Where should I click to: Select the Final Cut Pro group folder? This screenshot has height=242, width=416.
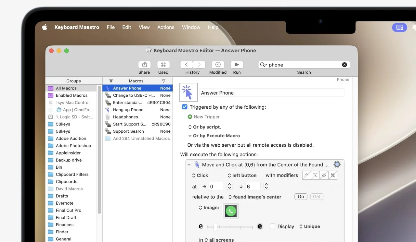(x=71, y=210)
